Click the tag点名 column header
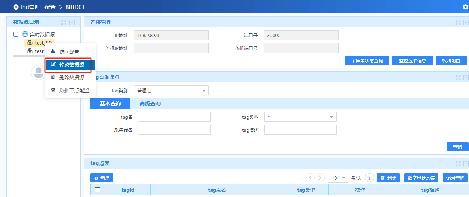The height and width of the screenshot is (197, 469). tap(217, 190)
